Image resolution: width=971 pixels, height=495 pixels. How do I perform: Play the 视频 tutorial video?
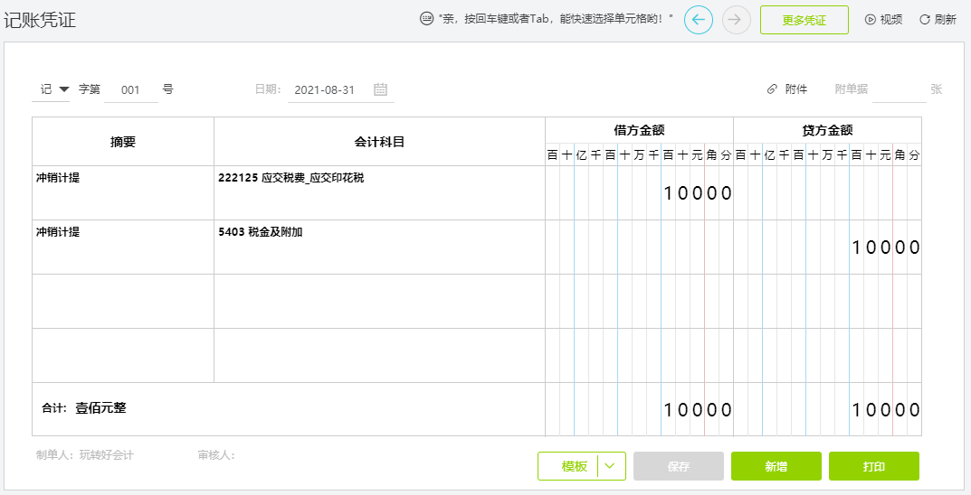[x=883, y=20]
